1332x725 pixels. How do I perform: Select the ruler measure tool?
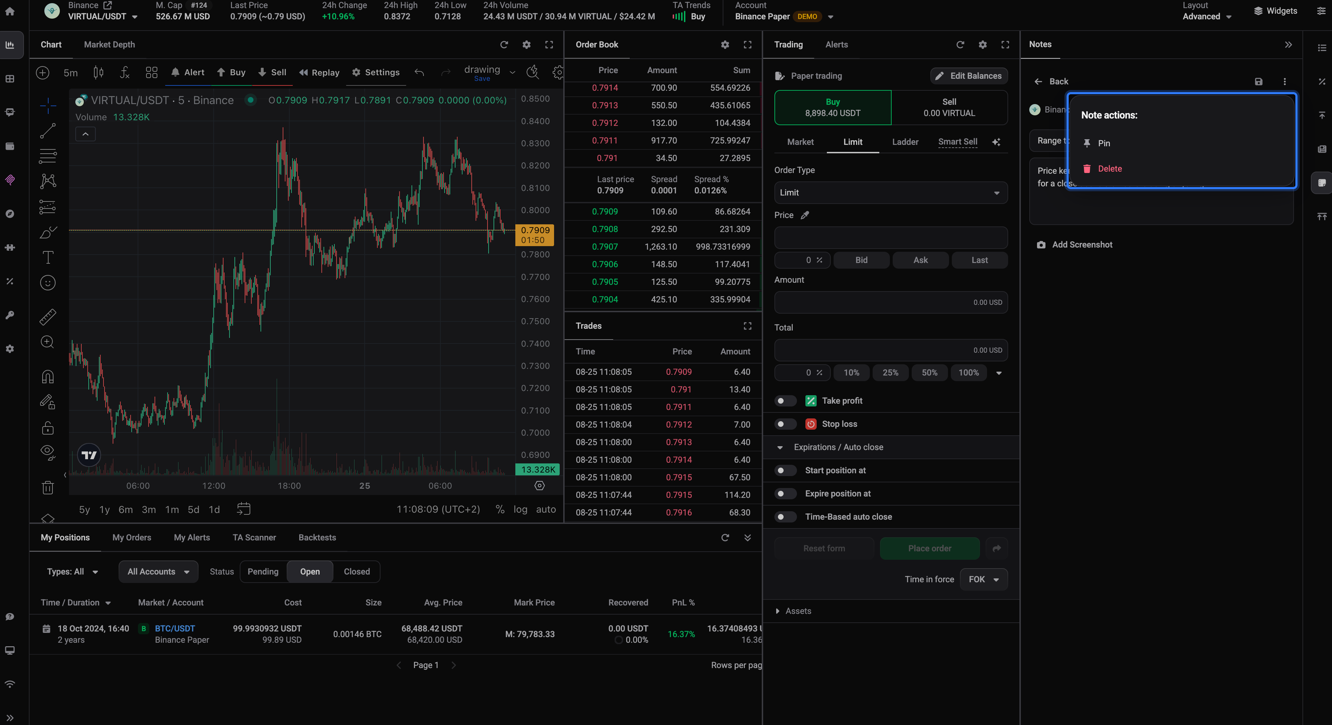point(48,316)
